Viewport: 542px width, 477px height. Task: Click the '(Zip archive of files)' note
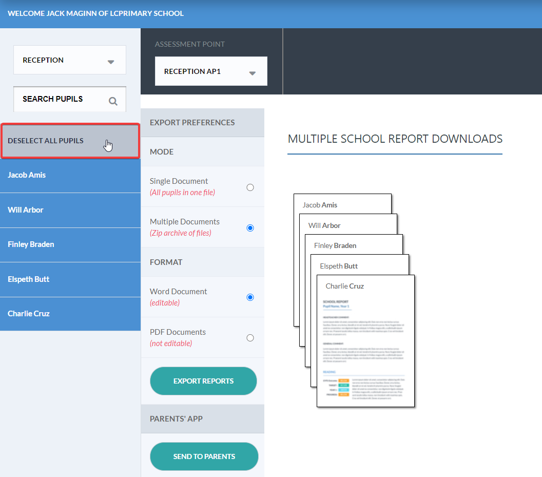181,233
